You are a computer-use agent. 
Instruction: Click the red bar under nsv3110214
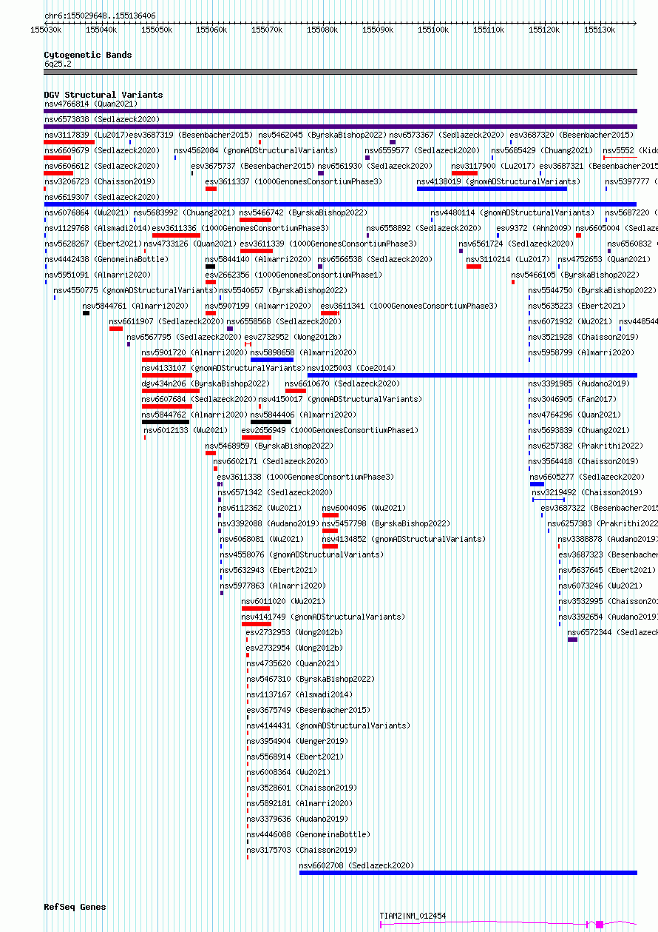pos(474,266)
